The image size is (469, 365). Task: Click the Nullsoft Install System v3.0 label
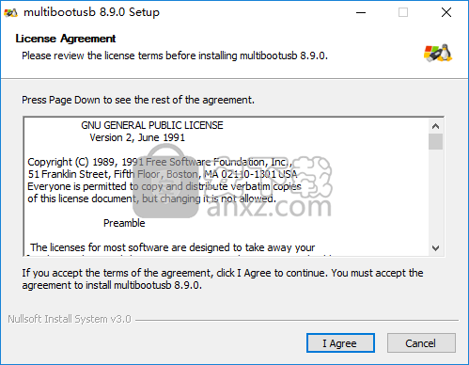[70, 319]
